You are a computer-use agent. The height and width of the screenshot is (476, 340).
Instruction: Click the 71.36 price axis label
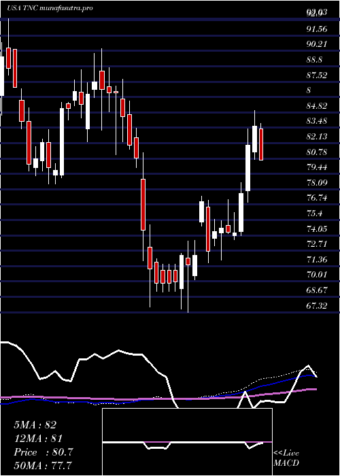coord(317,259)
